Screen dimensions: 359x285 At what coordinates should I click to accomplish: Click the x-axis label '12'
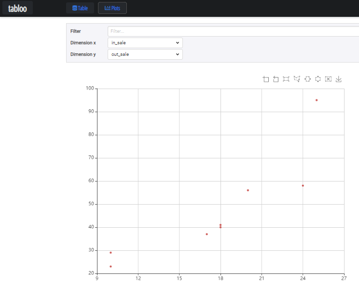point(138,278)
